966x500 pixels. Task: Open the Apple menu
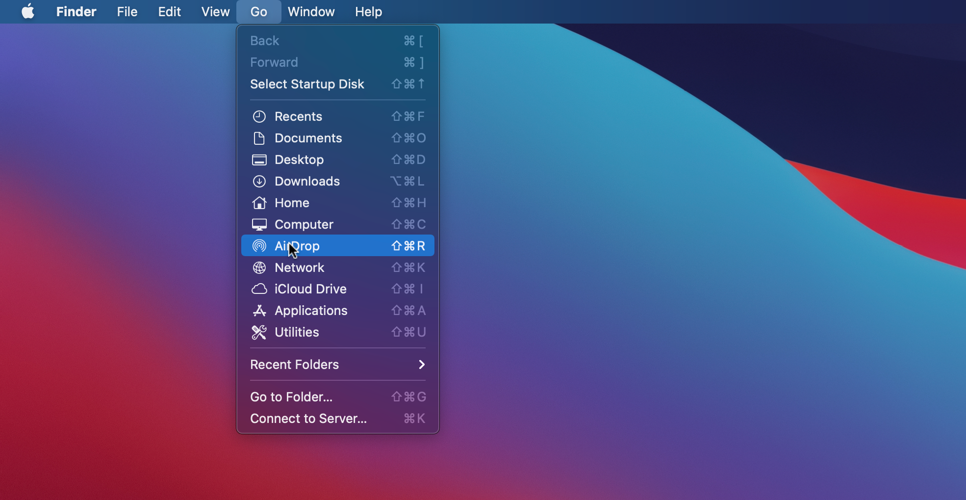coord(28,11)
